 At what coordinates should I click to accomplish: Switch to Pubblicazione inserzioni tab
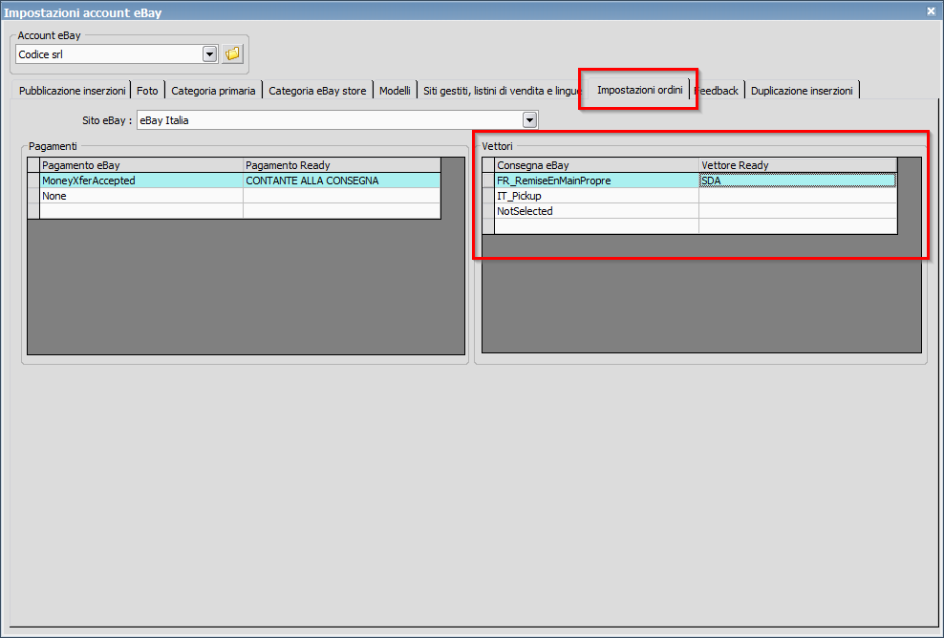point(73,91)
